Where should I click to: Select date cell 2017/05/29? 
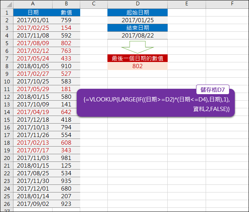(x=33, y=89)
